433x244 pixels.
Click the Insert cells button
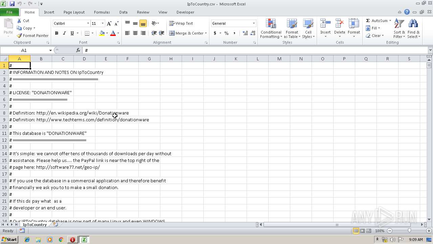pos(325,29)
